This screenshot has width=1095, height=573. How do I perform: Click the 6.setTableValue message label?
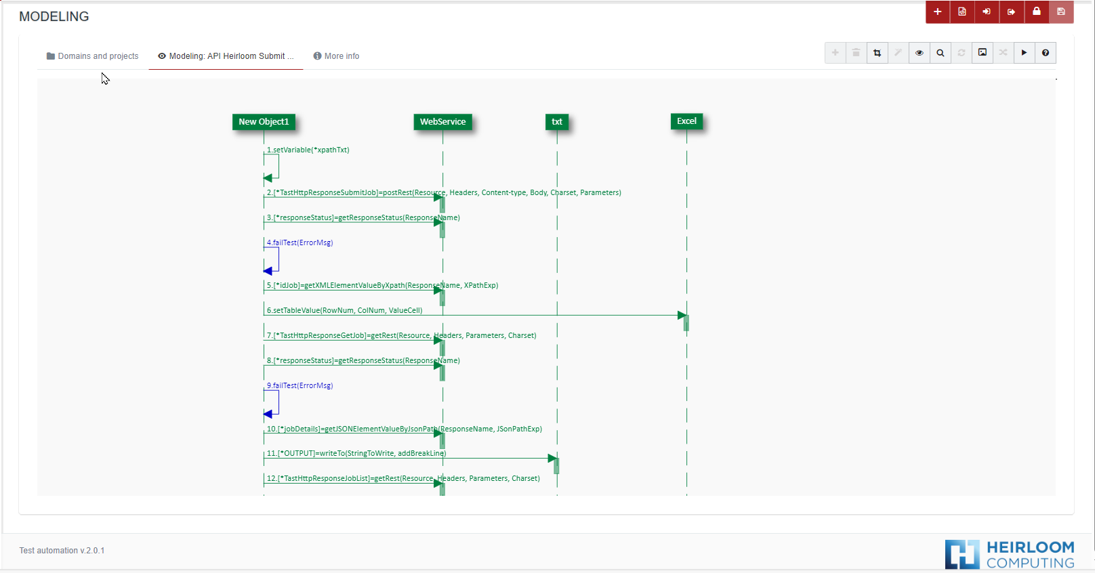[345, 310]
